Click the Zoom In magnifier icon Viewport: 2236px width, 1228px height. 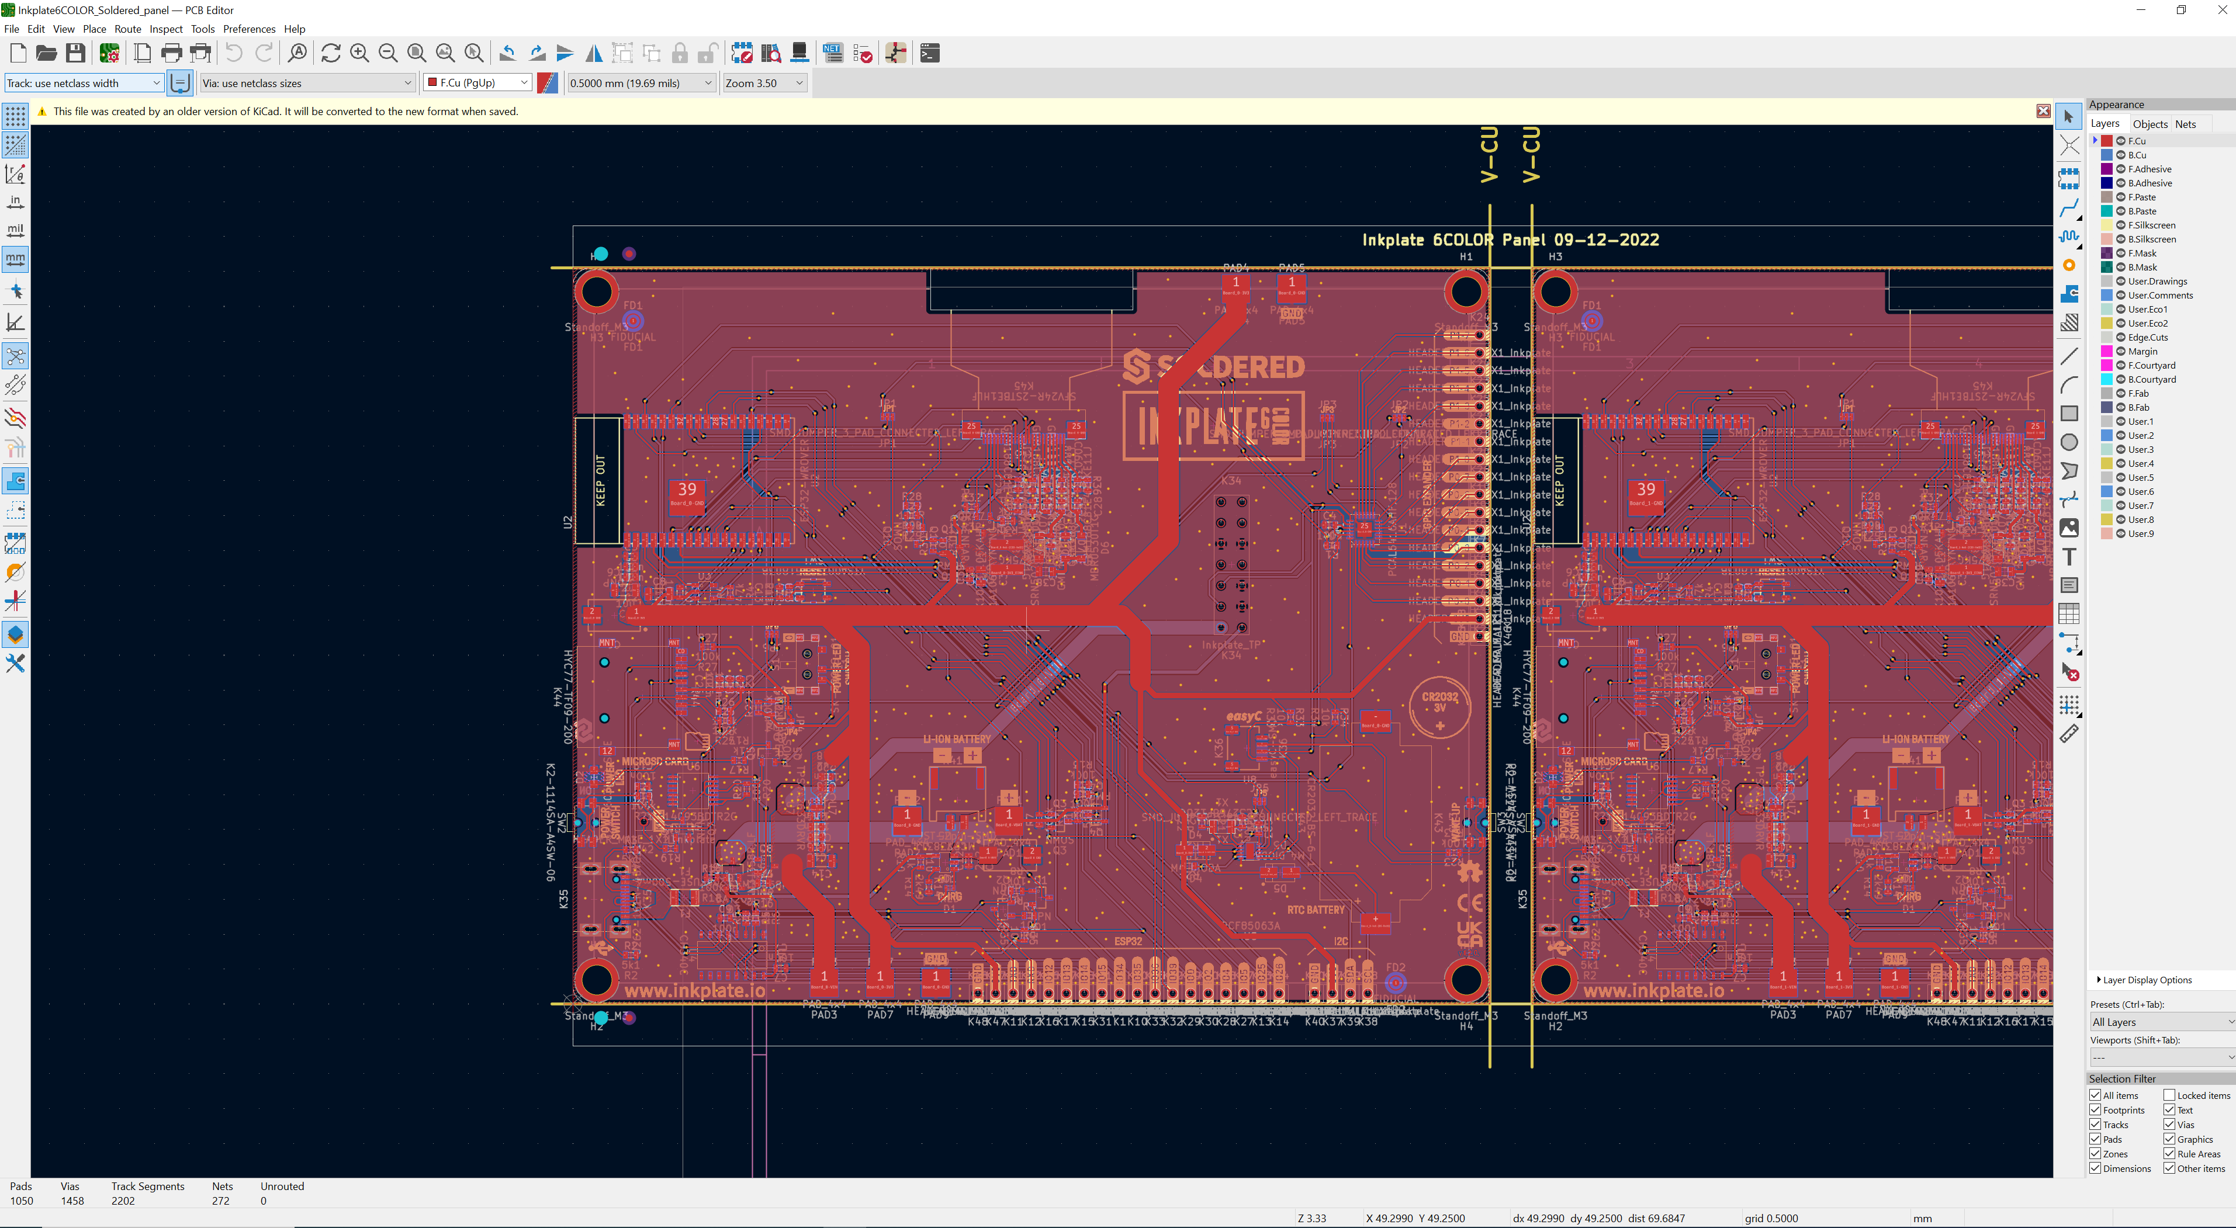(359, 54)
